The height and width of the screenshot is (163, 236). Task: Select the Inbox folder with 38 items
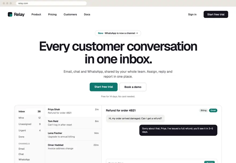pos(29,111)
